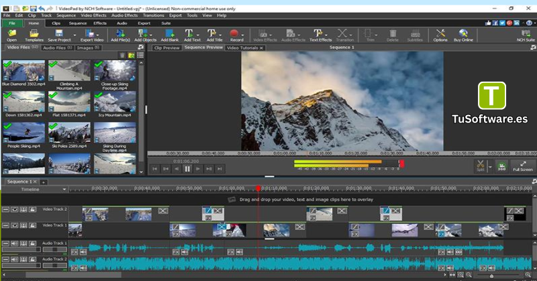Open the Templates tool
Screen dimensions: 537x281
pos(34,35)
